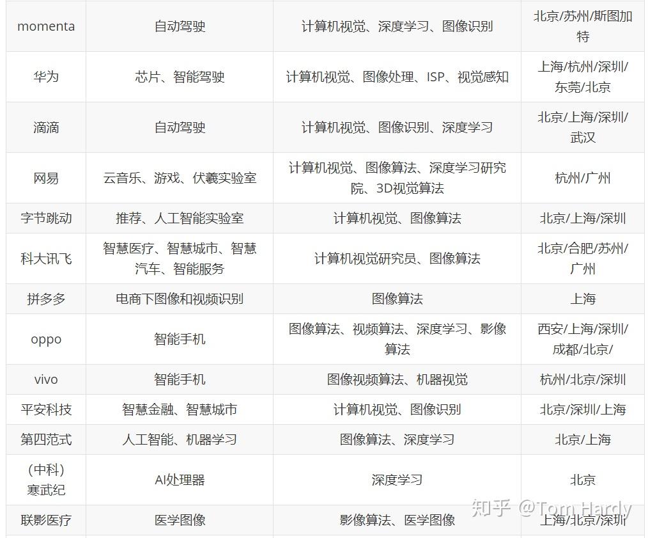Click the 北京/苏州/斯图加特 location cell
648x538 pixels.
coord(583,26)
